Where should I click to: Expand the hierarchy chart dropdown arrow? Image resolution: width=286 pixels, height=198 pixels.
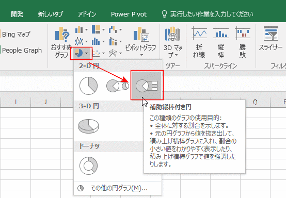[x=103, y=29]
